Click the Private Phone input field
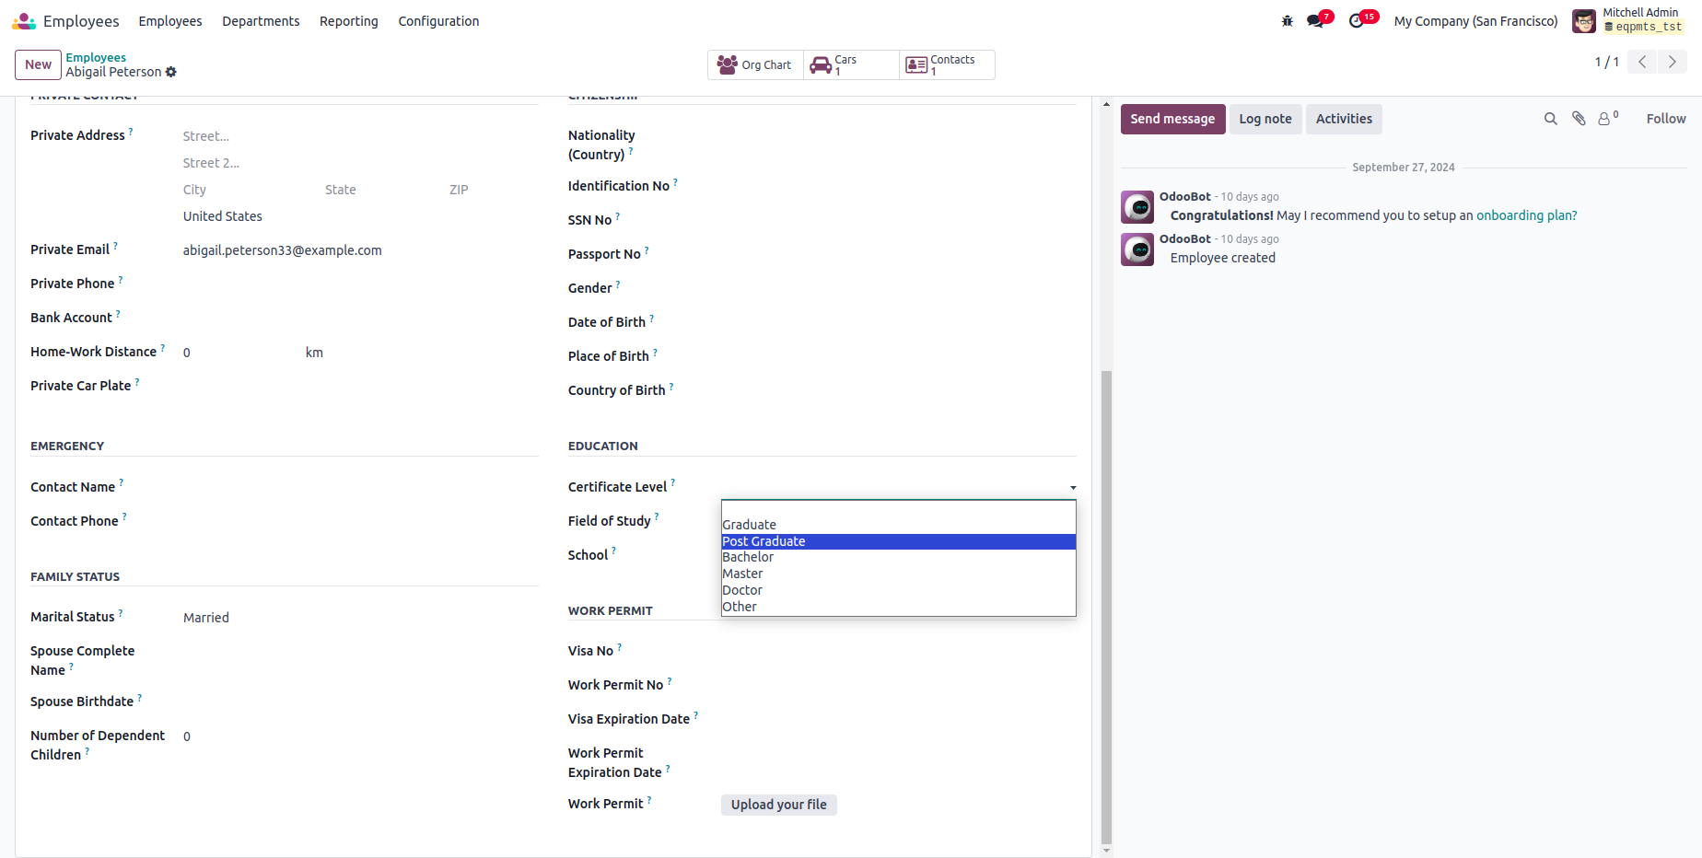The image size is (1702, 858). (359, 284)
